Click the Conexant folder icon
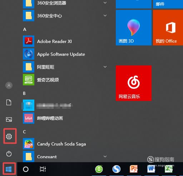Image resolution: width=183 pixels, height=176 pixels. point(29,156)
